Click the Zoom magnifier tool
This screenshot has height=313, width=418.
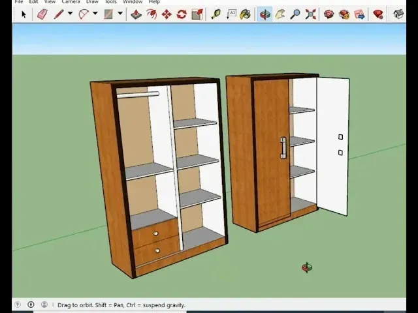(x=295, y=14)
